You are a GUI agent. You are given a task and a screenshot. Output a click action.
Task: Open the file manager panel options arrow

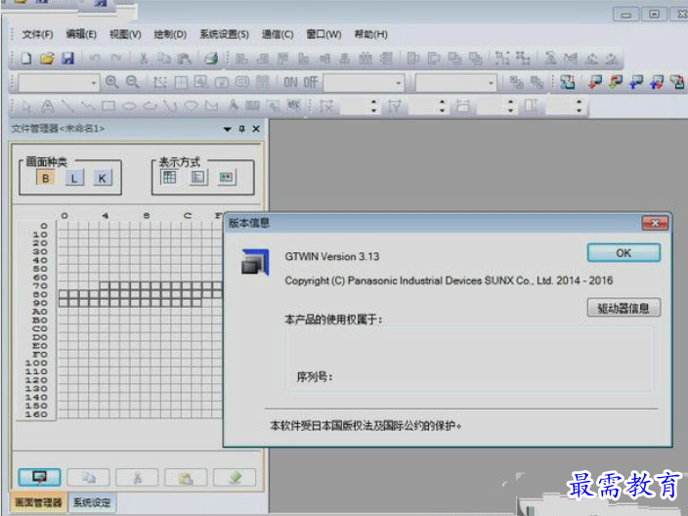[x=228, y=129]
